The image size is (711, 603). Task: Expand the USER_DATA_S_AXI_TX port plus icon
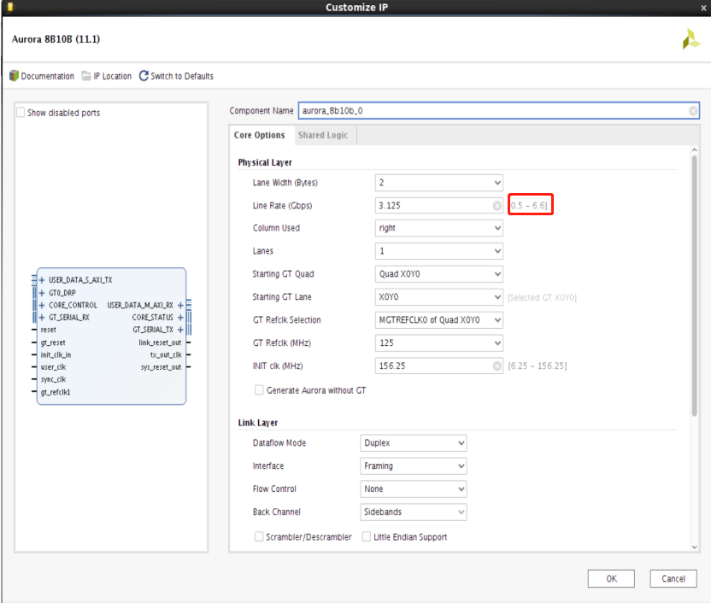(42, 280)
